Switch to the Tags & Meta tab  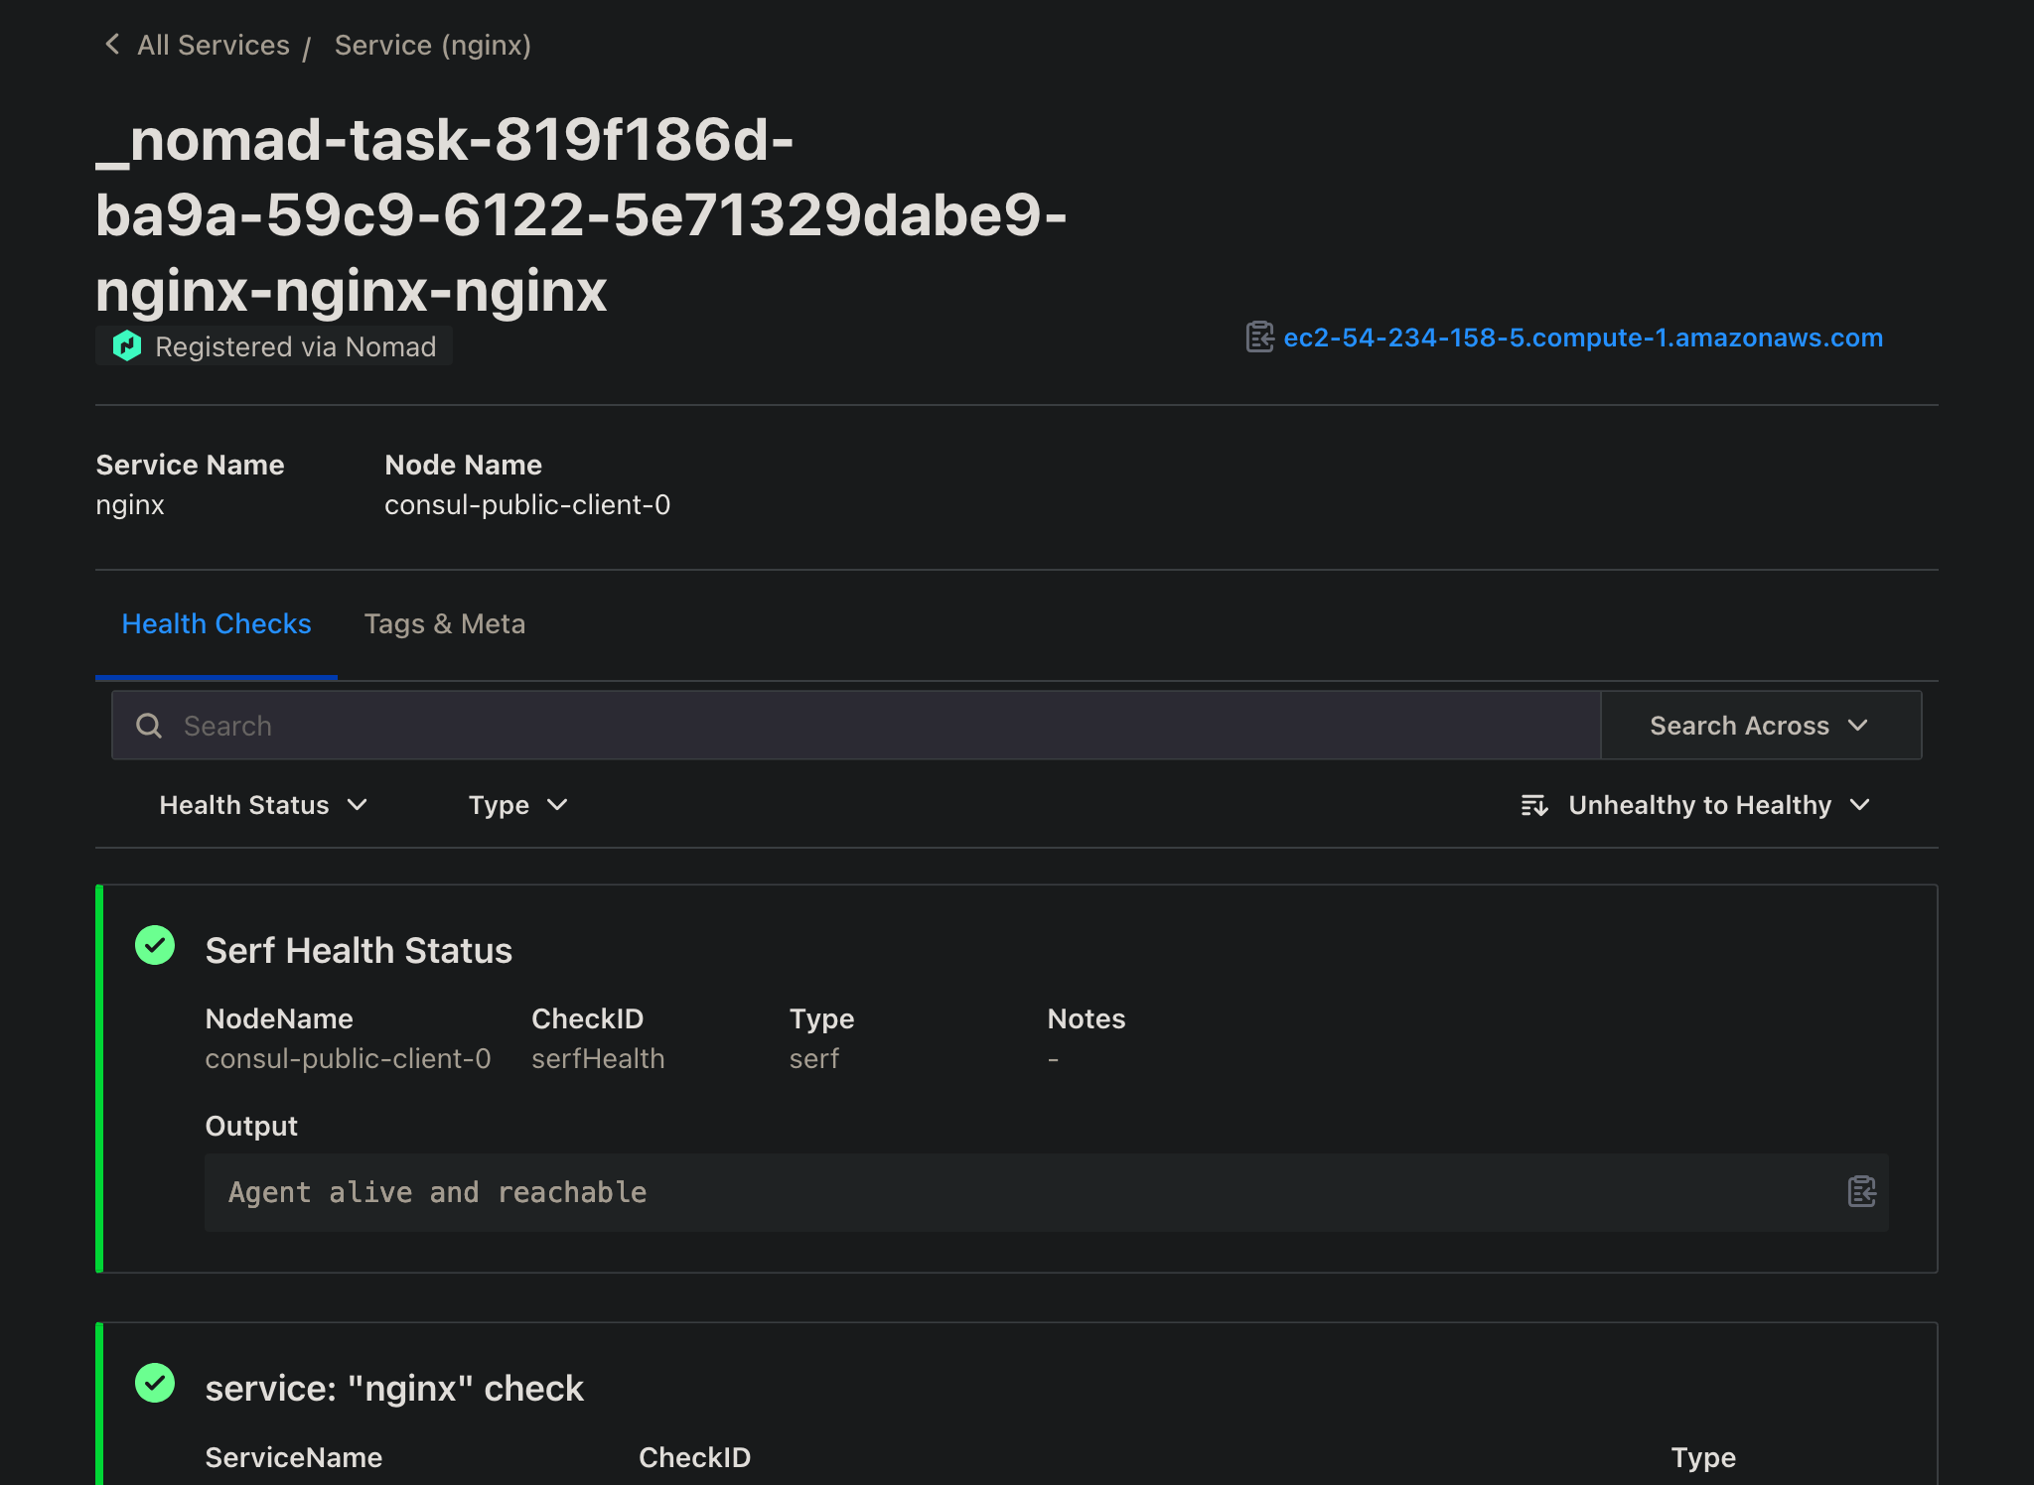pyautogui.click(x=445, y=623)
